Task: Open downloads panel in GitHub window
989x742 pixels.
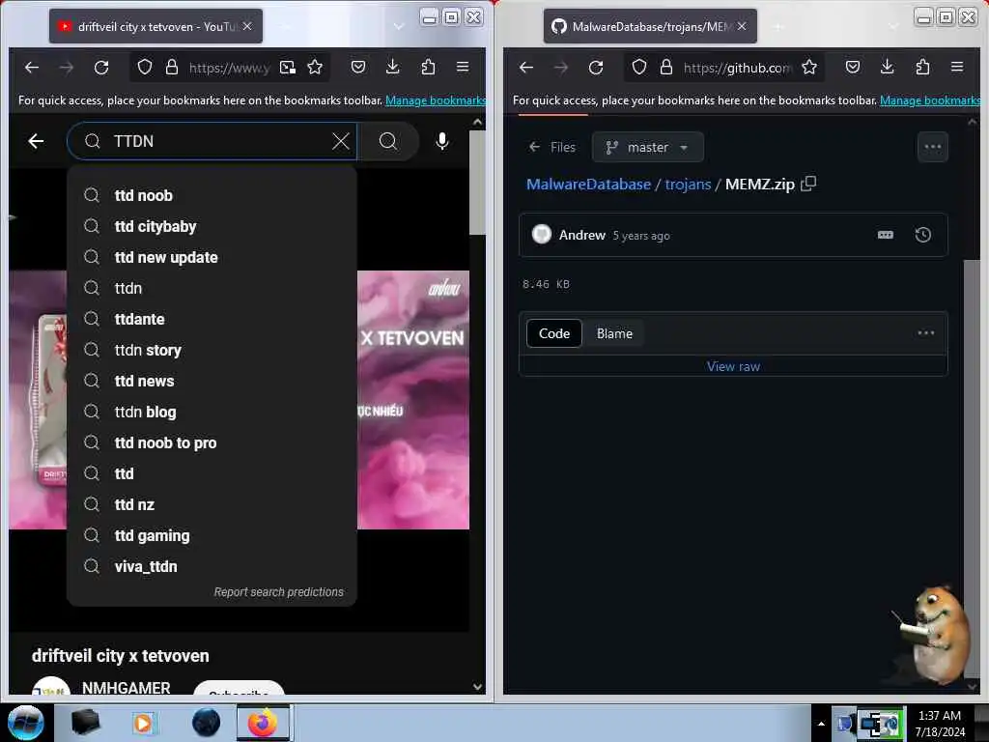Action: click(887, 67)
